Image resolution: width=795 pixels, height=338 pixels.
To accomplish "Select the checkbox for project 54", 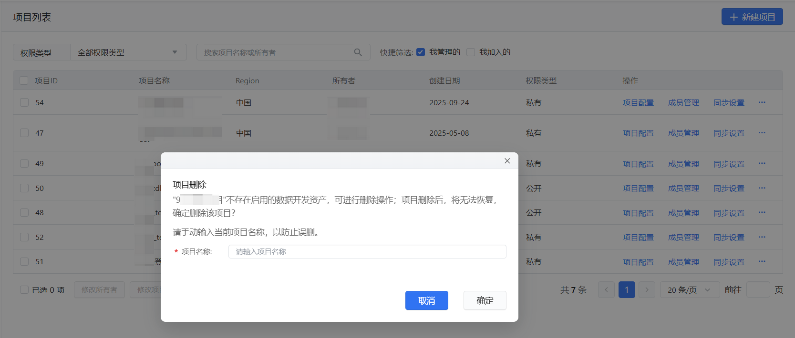I will coord(24,102).
